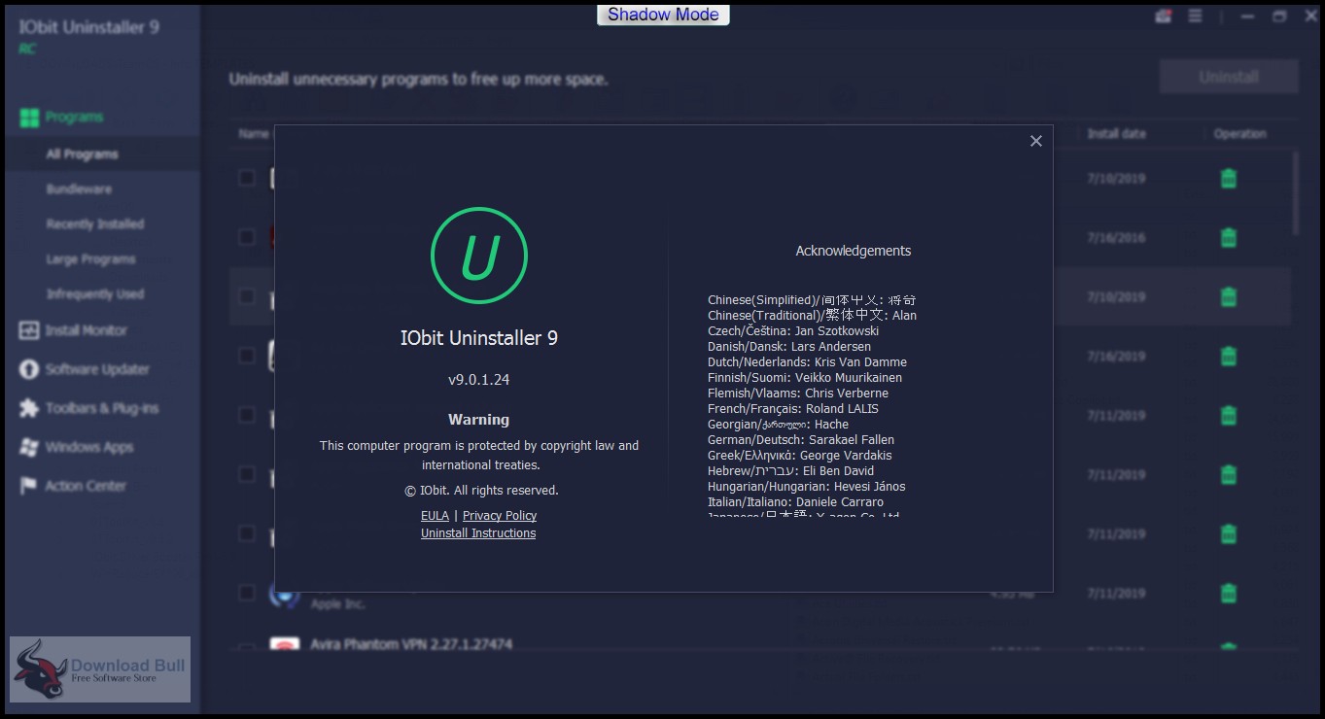Viewport: 1325px width, 719px height.
Task: Tick the checkbox in the first program row
Action: tap(247, 178)
